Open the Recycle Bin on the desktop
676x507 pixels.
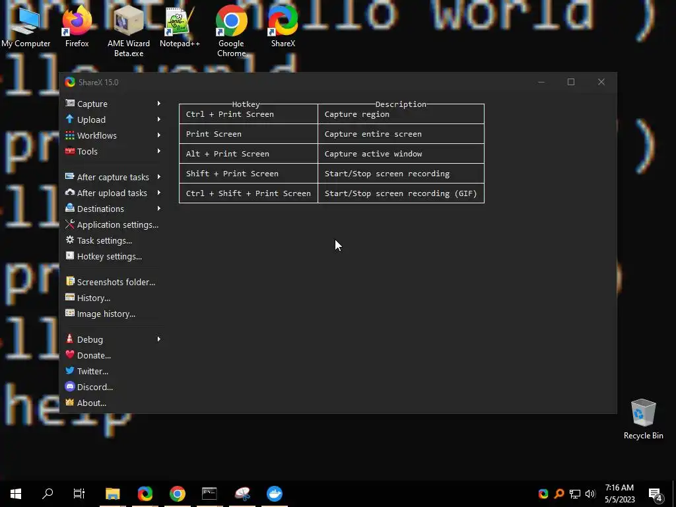[643, 419]
